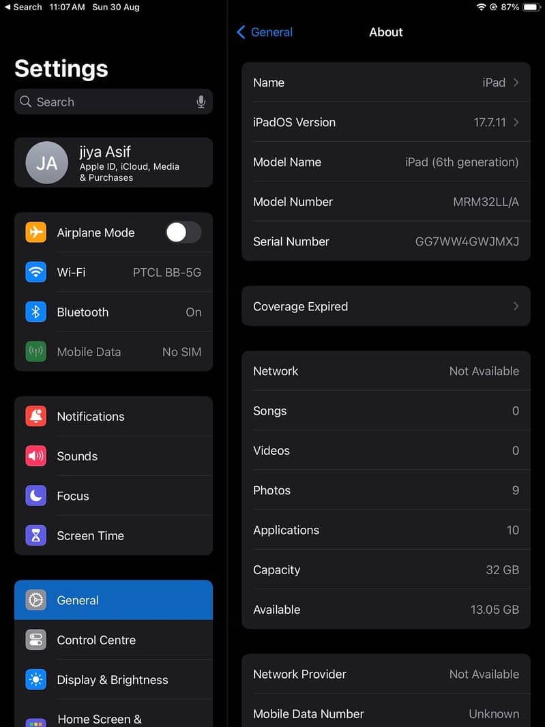Tap the Settings heading
Image resolution: width=545 pixels, height=727 pixels.
pyautogui.click(x=61, y=69)
